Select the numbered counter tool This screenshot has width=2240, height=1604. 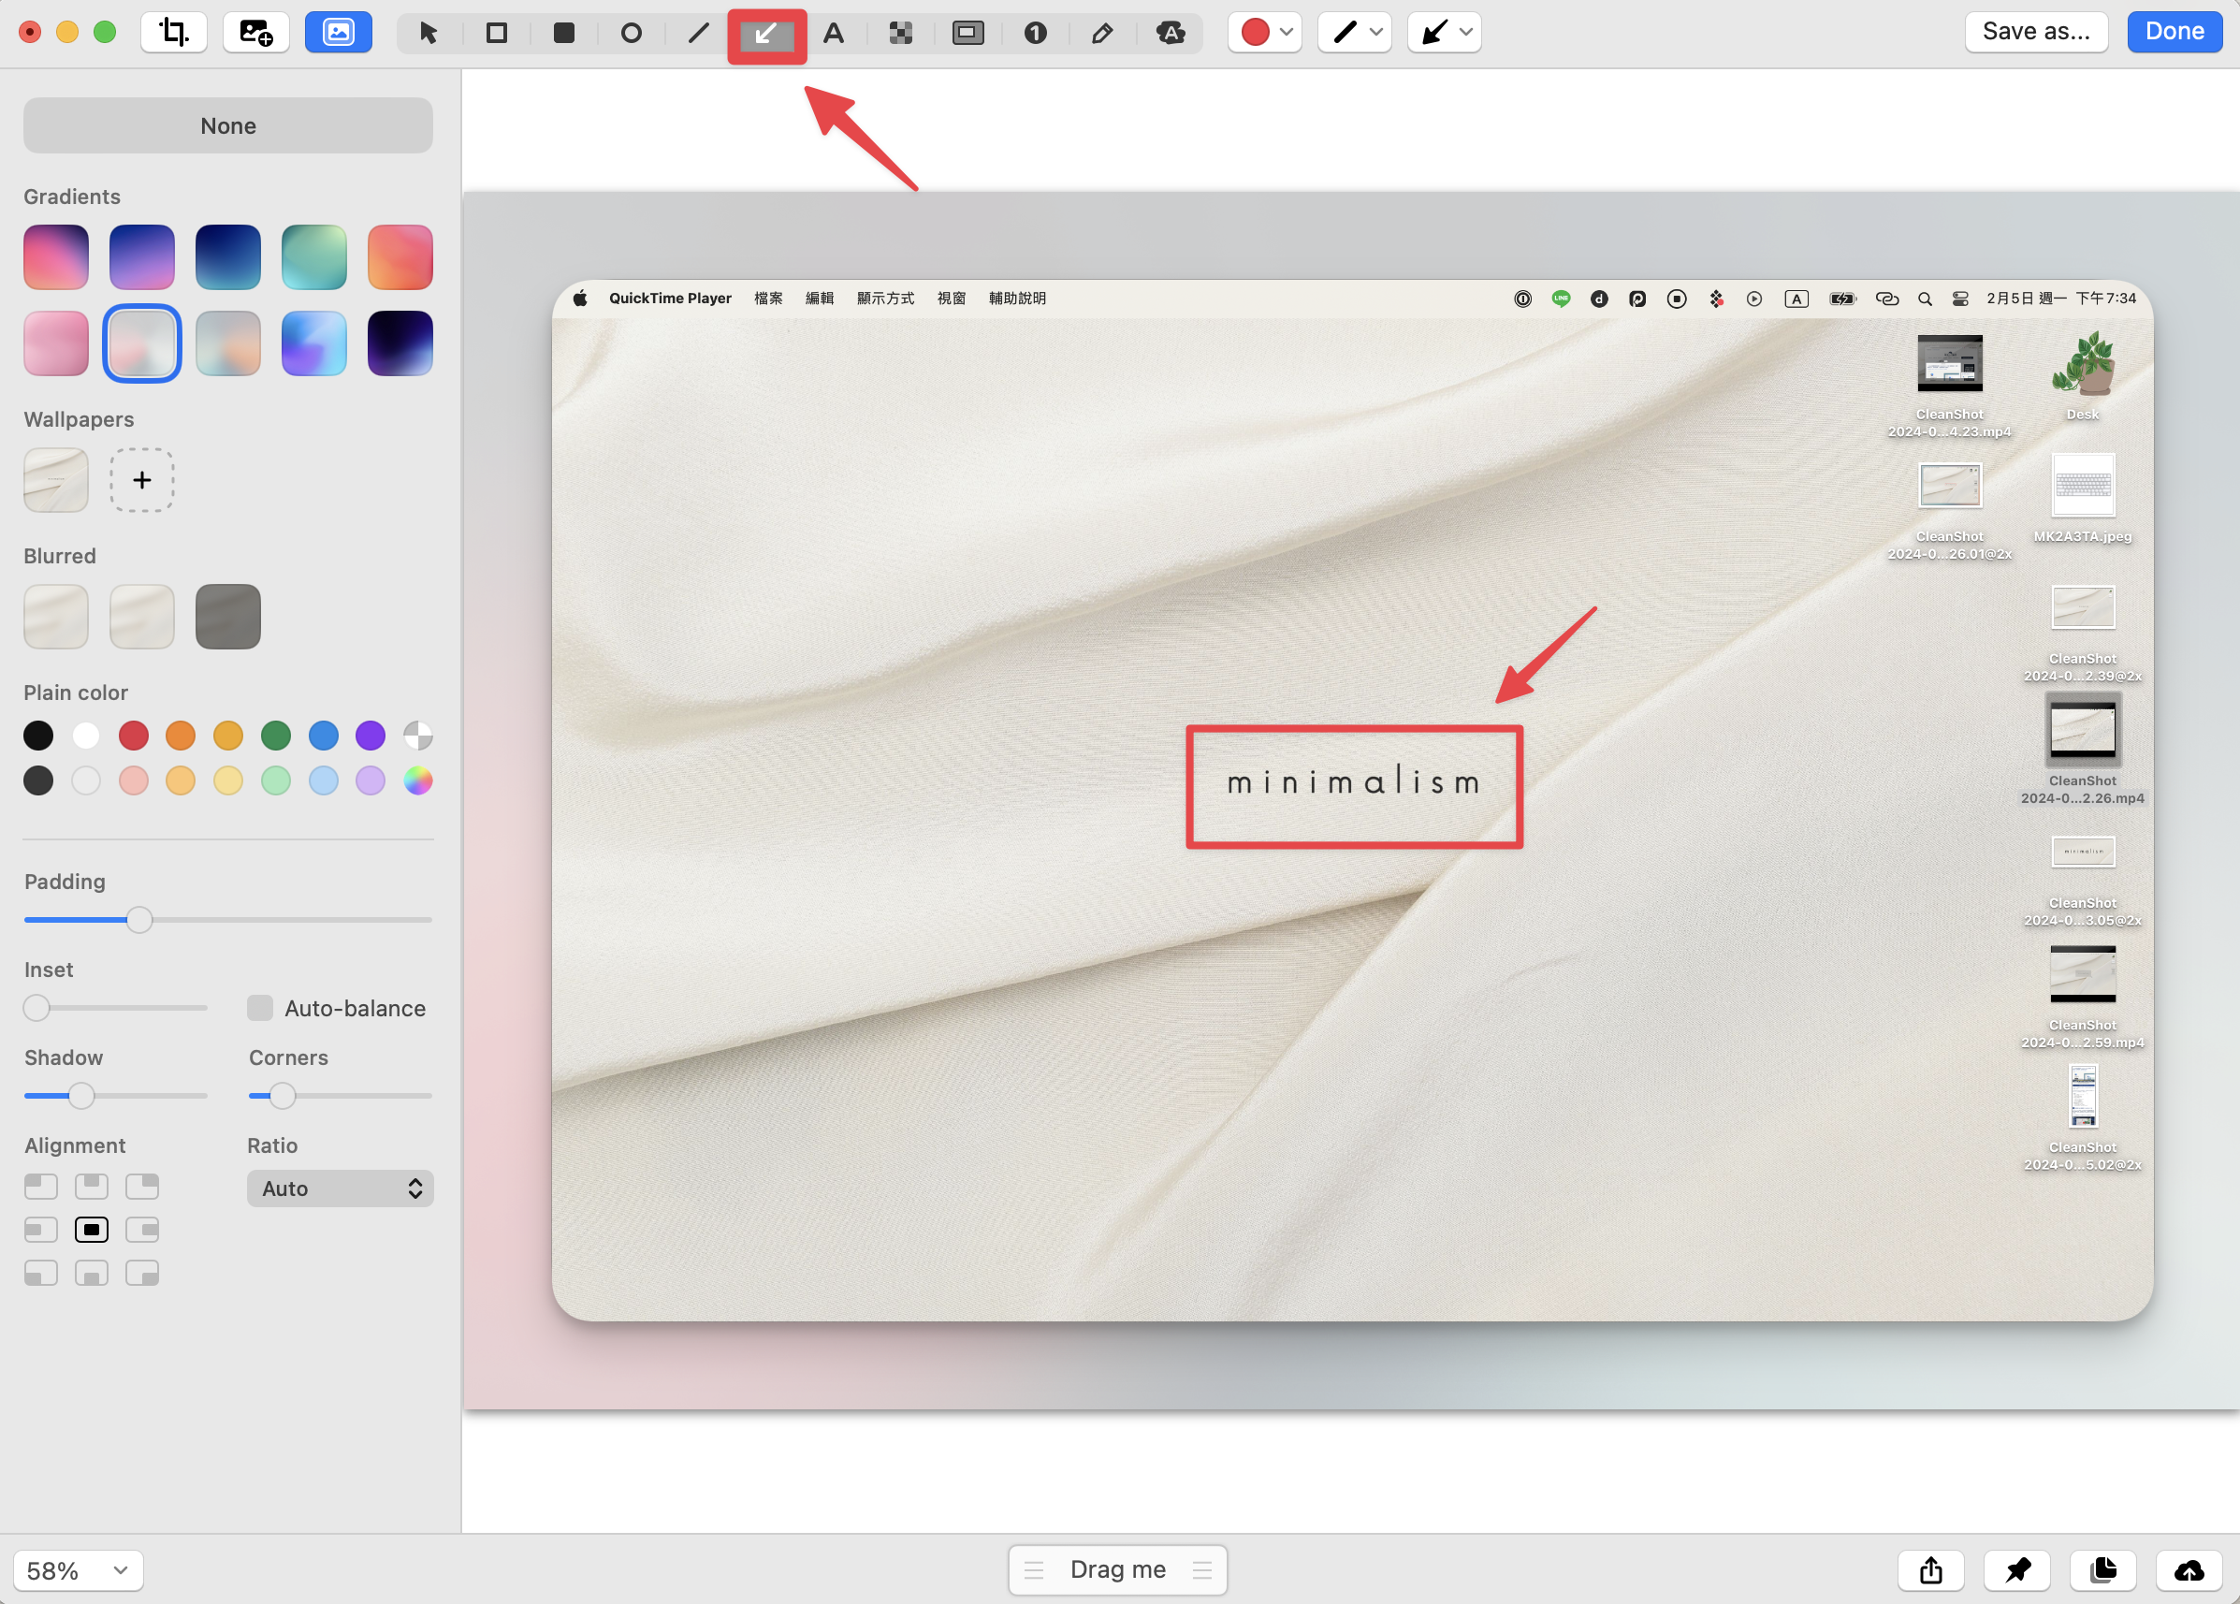tap(1035, 33)
